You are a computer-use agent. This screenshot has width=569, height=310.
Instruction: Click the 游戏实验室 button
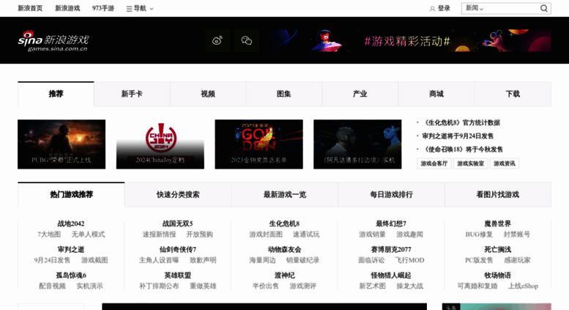[470, 163]
